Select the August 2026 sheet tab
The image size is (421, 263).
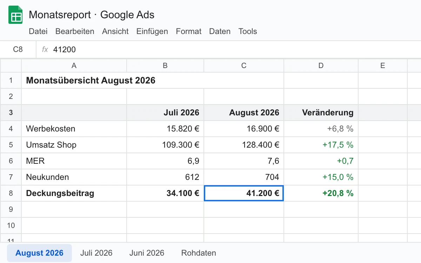[39, 253]
